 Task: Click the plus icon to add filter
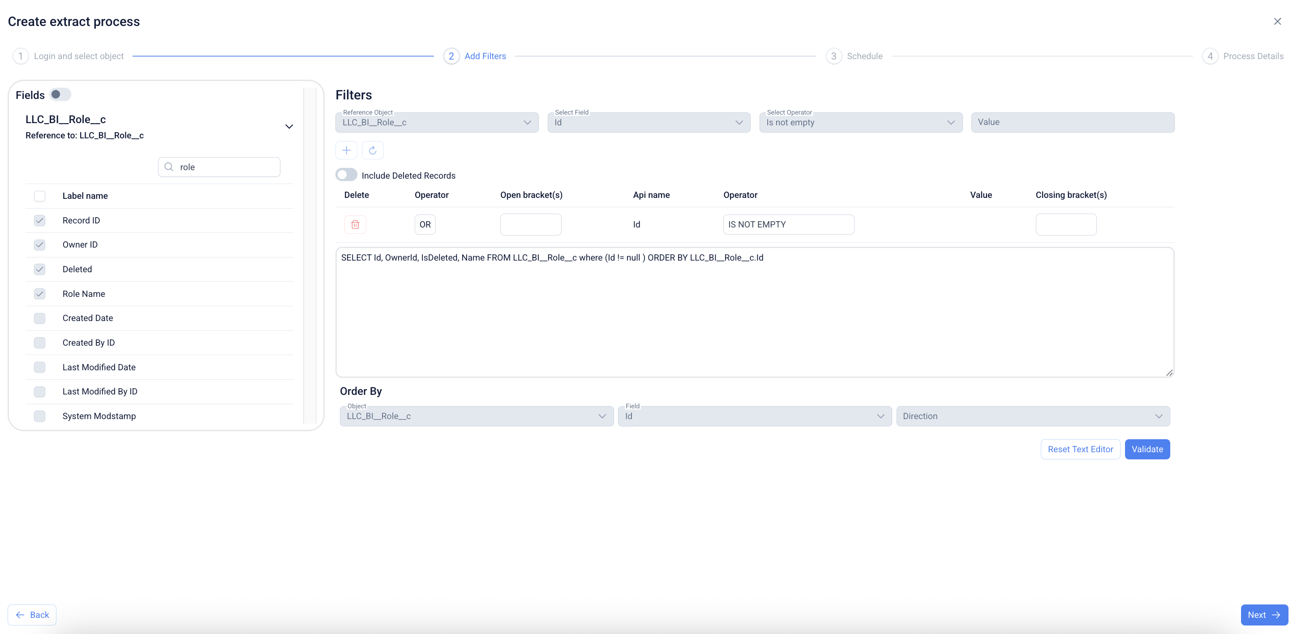[346, 150]
